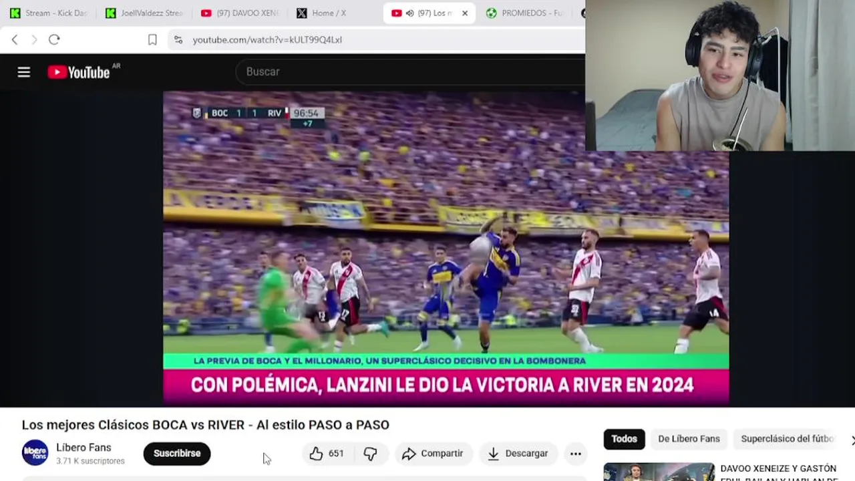Click the video title Los mejores Clásicos BOCA vs RIVER
Viewport: 855px width, 481px height.
205,425
